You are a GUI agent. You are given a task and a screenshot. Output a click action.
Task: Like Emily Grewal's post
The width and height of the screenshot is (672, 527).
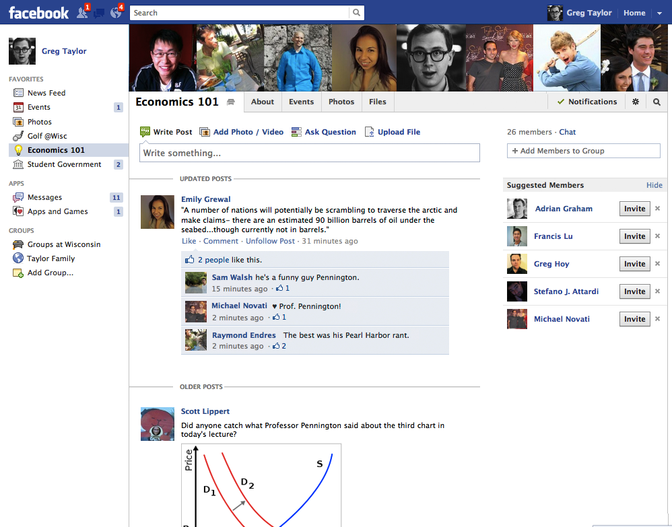(x=189, y=241)
